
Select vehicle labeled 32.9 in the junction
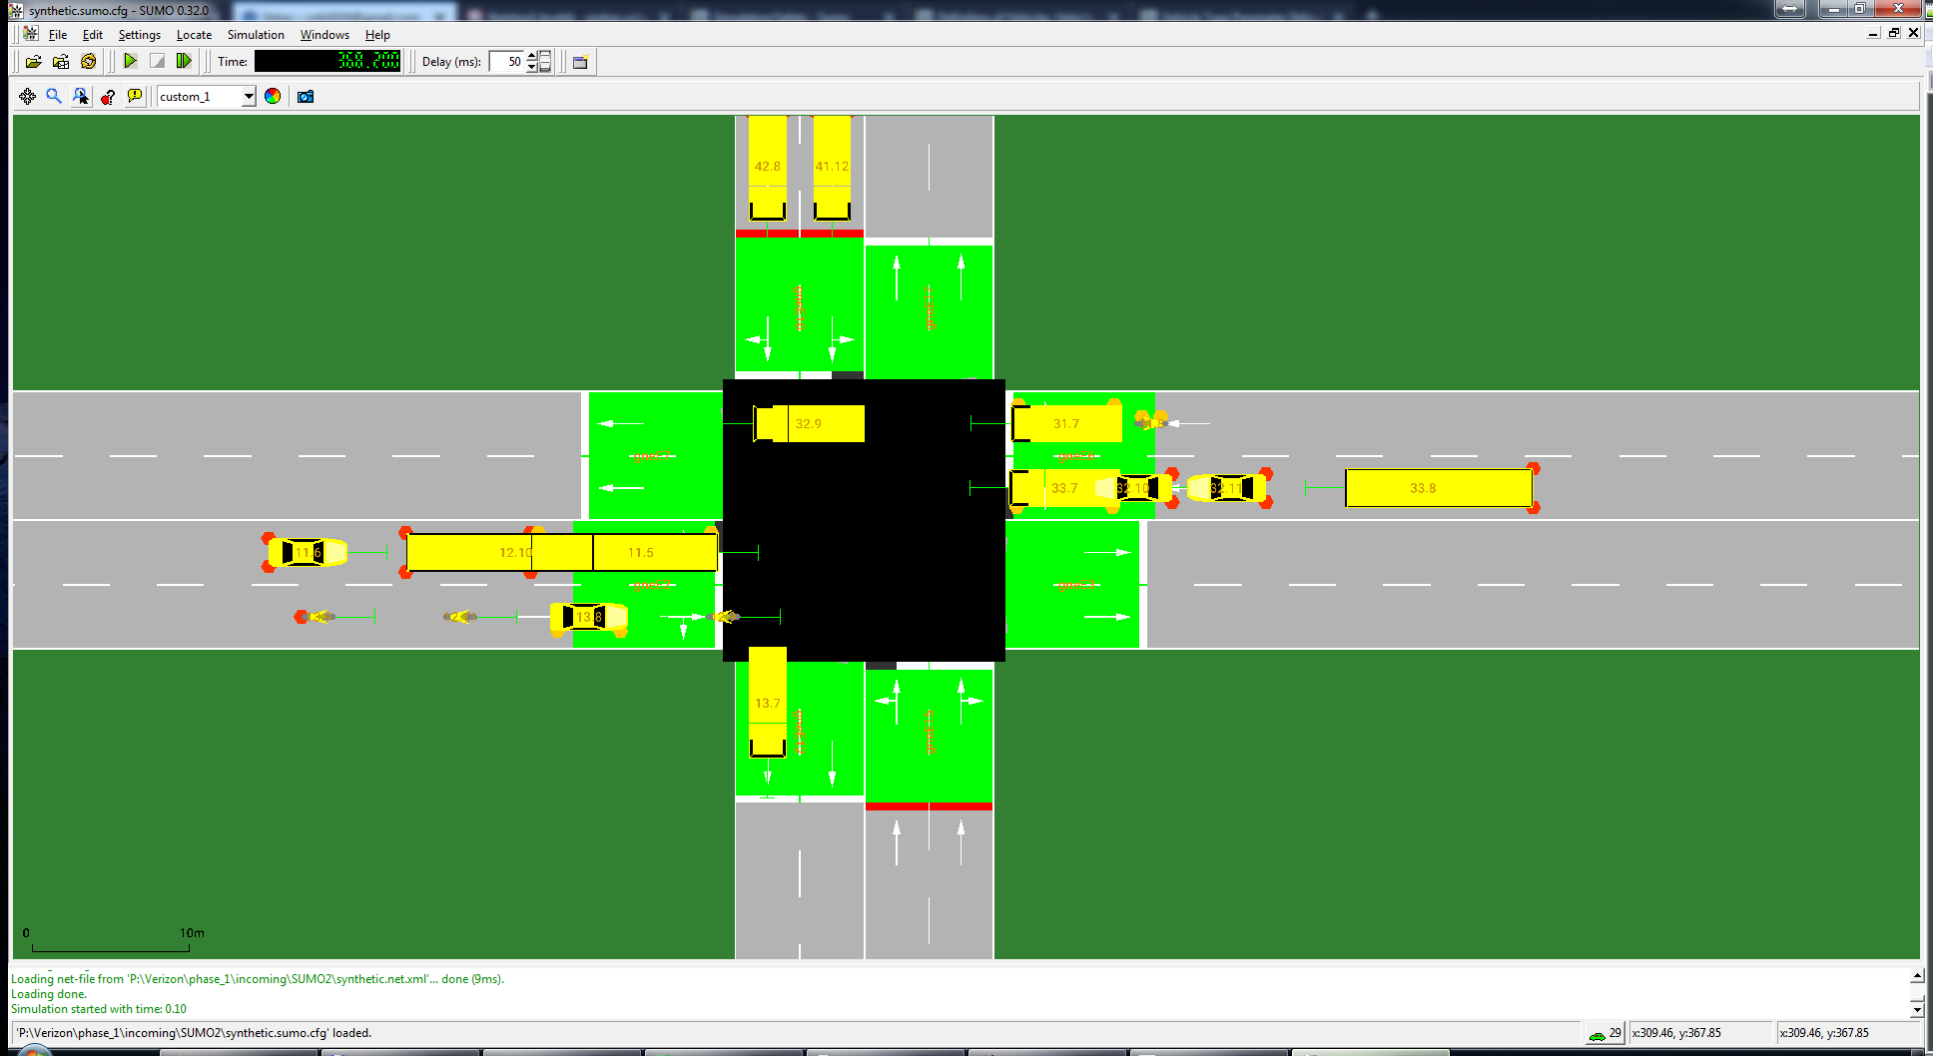click(x=809, y=423)
